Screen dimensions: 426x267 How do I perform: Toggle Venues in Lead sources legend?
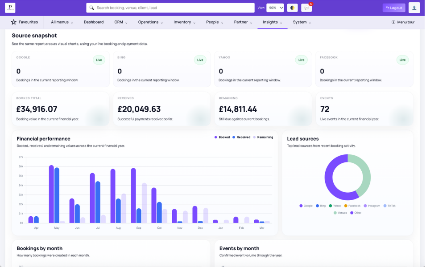click(x=340, y=213)
